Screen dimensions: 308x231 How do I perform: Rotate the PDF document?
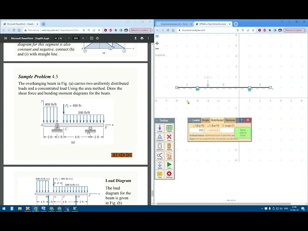point(97,38)
